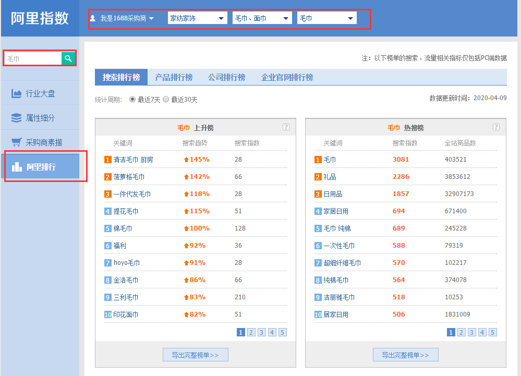The height and width of the screenshot is (376, 521).
Task: Go to page 1 of 热搜榜
Action: coord(451,332)
